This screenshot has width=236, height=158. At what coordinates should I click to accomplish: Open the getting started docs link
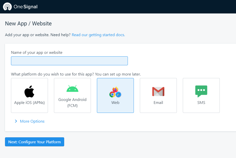tap(98, 35)
